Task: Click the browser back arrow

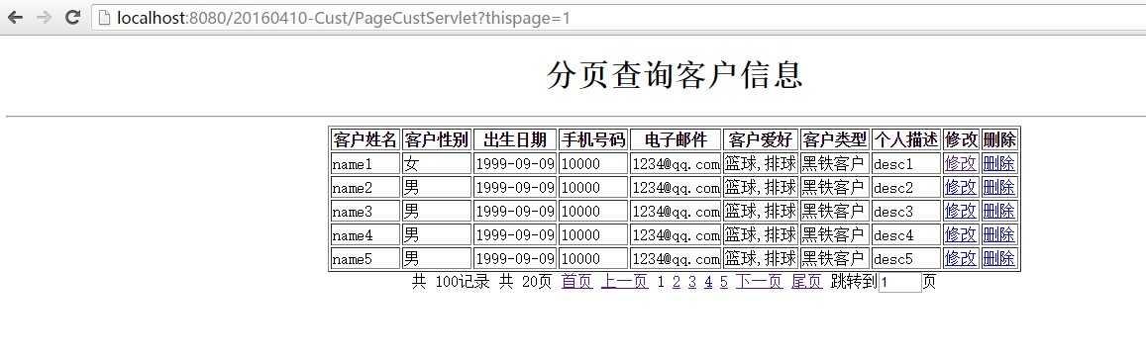Action: pyautogui.click(x=15, y=18)
